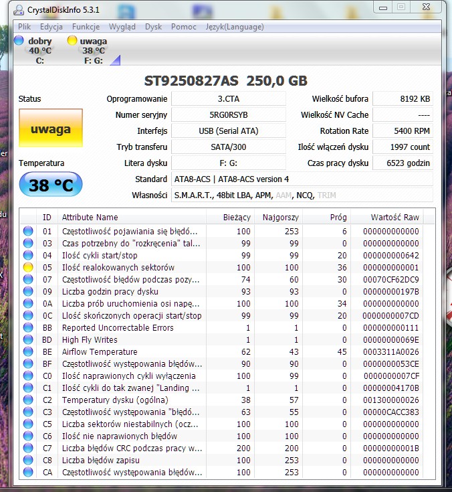Click the Bieżący column header
This screenshot has width=452, height=492.
230,217
